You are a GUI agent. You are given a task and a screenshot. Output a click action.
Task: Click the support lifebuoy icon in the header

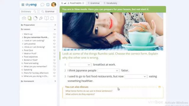click(48, 5)
